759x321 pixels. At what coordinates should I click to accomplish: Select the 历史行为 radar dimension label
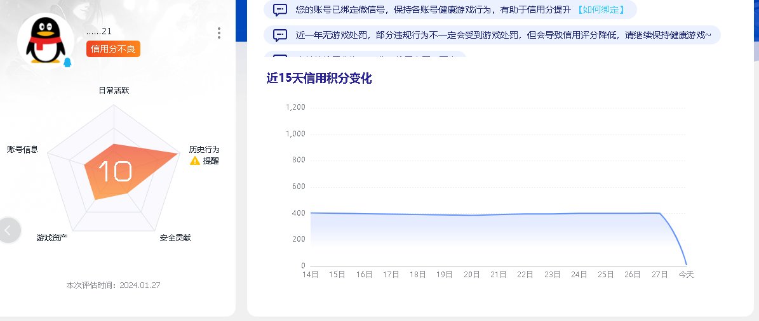coord(204,150)
